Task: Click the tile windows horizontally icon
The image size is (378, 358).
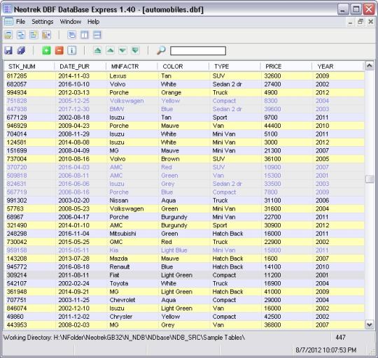Action: [x=97, y=35]
